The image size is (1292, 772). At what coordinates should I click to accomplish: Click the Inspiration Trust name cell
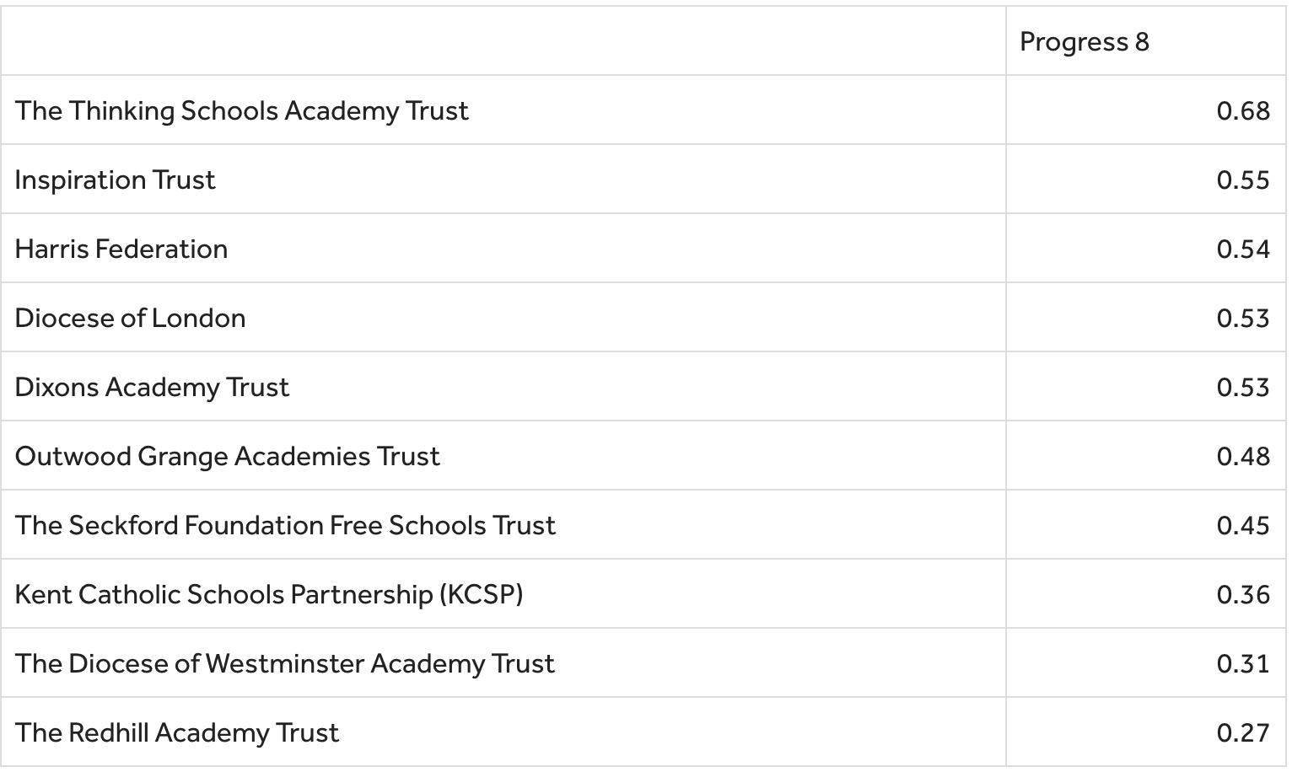[x=115, y=180]
